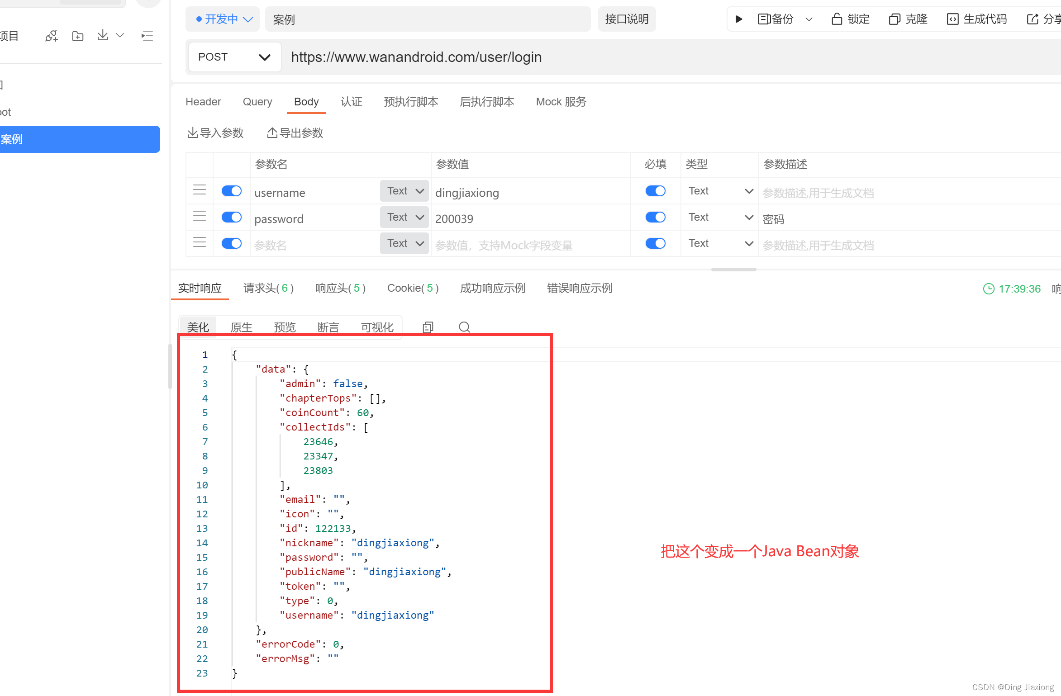The width and height of the screenshot is (1061, 696).
Task: Select the 案例 item in sidebar
Action: [x=79, y=139]
